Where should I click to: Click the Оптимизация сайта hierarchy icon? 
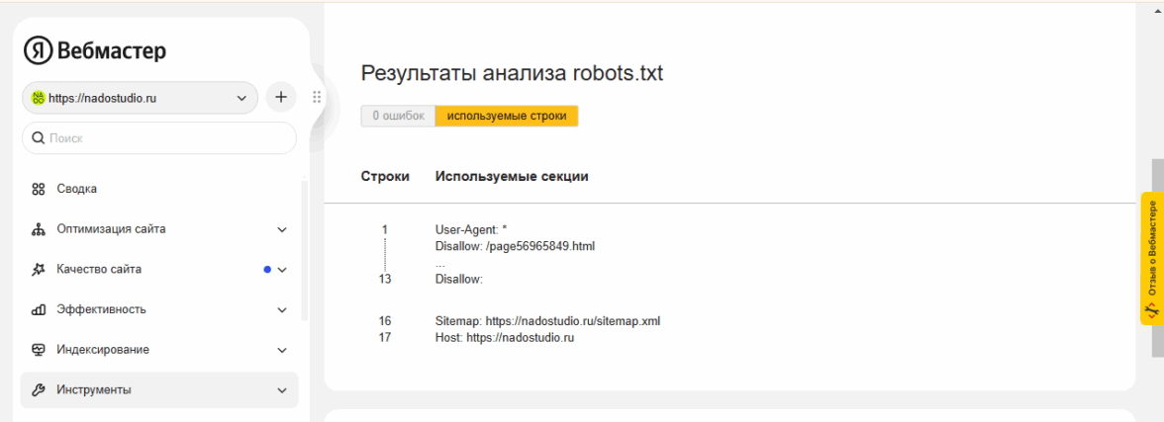[39, 229]
